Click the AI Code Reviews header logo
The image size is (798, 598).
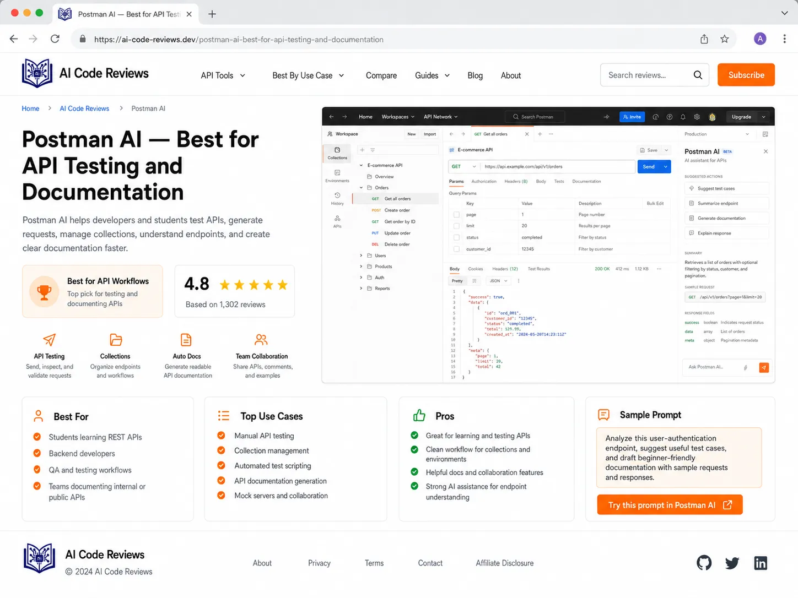tap(85, 73)
